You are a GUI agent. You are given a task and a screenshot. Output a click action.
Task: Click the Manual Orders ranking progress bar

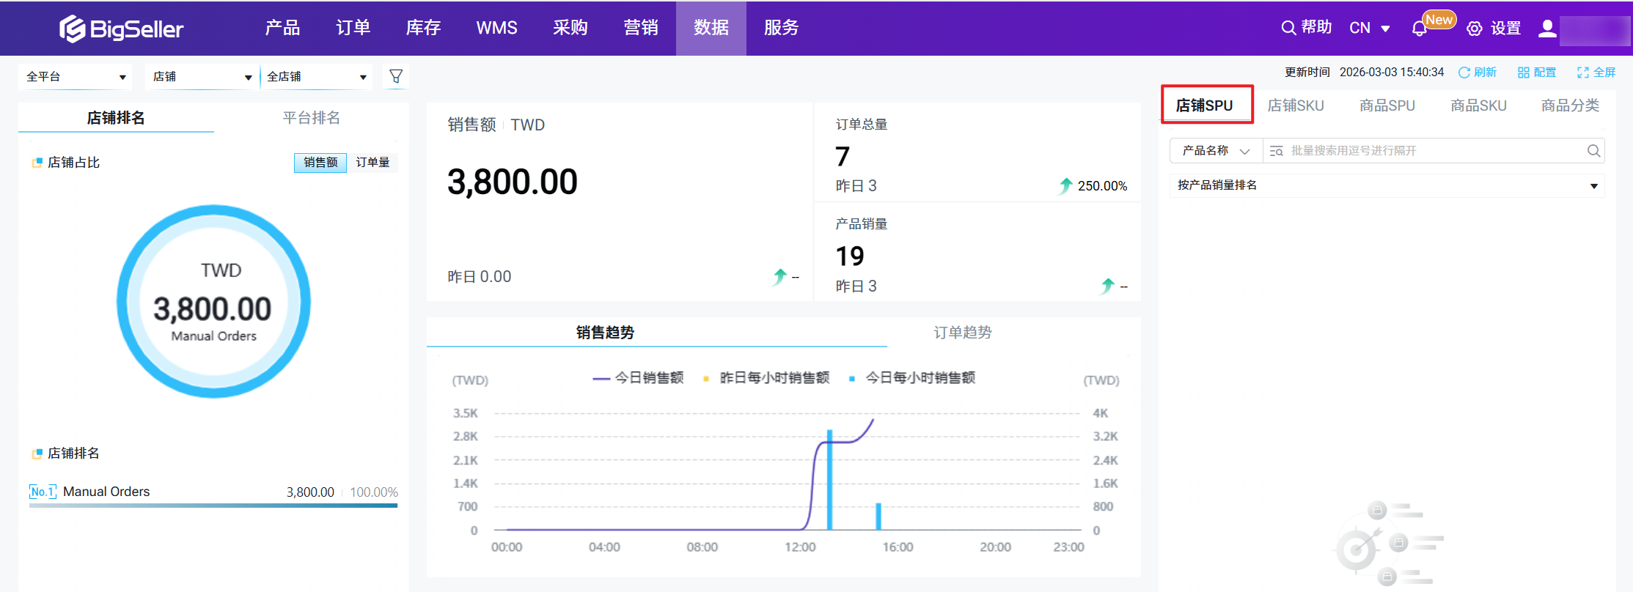point(213,505)
